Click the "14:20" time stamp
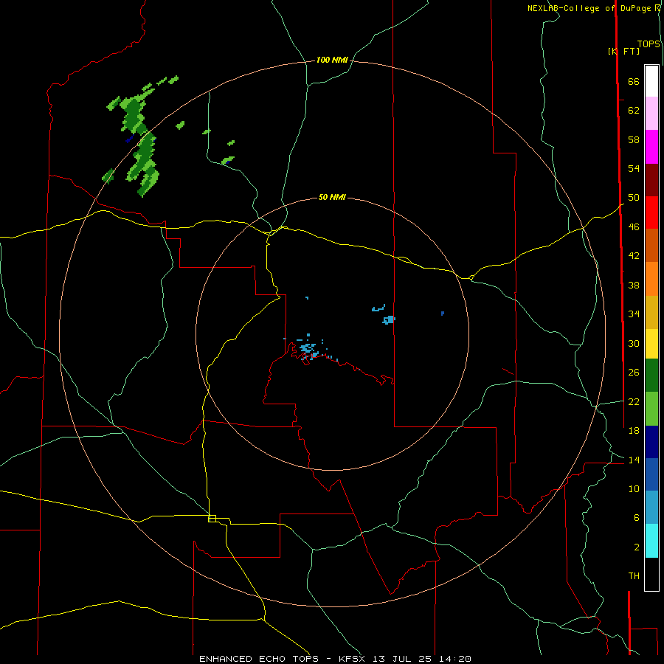This screenshot has width=664, height=664. point(454,659)
